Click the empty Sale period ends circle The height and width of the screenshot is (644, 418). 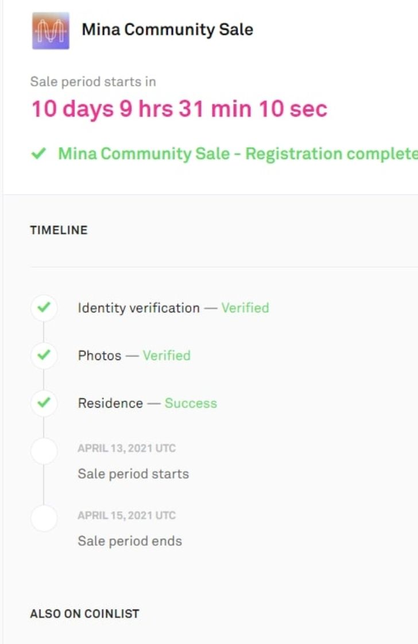(x=44, y=518)
